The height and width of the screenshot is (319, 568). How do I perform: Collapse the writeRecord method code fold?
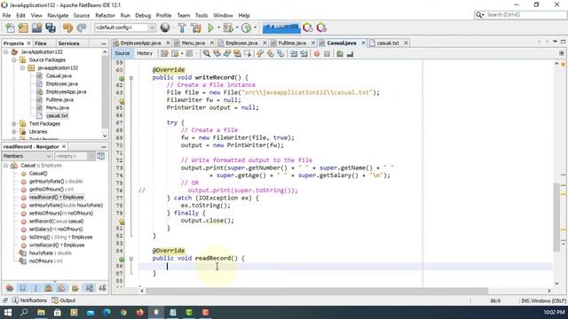point(131,78)
